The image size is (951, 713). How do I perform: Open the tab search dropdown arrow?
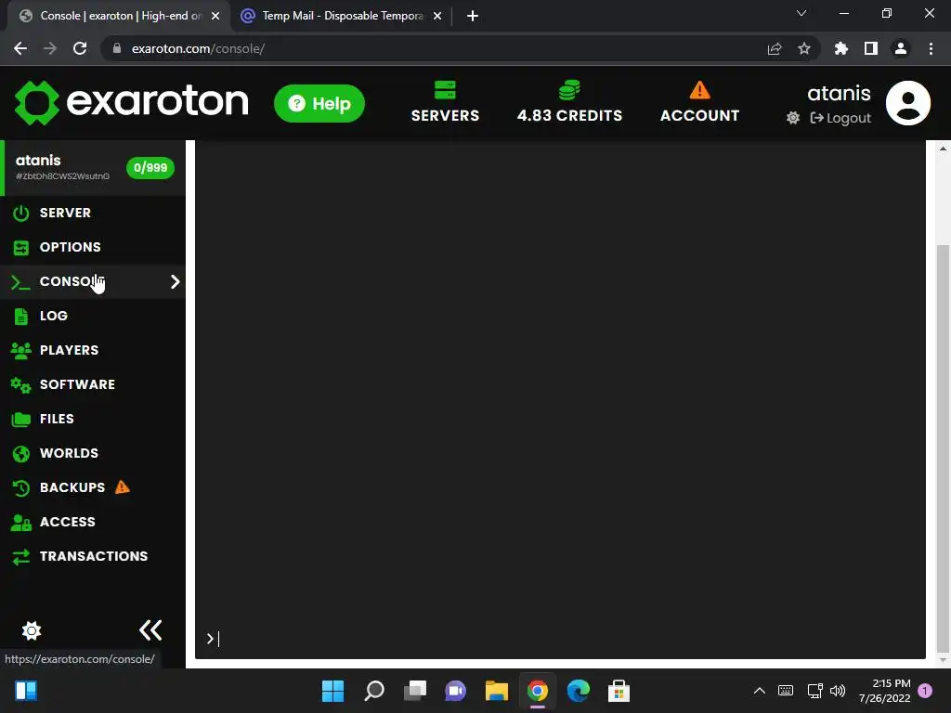click(x=801, y=13)
